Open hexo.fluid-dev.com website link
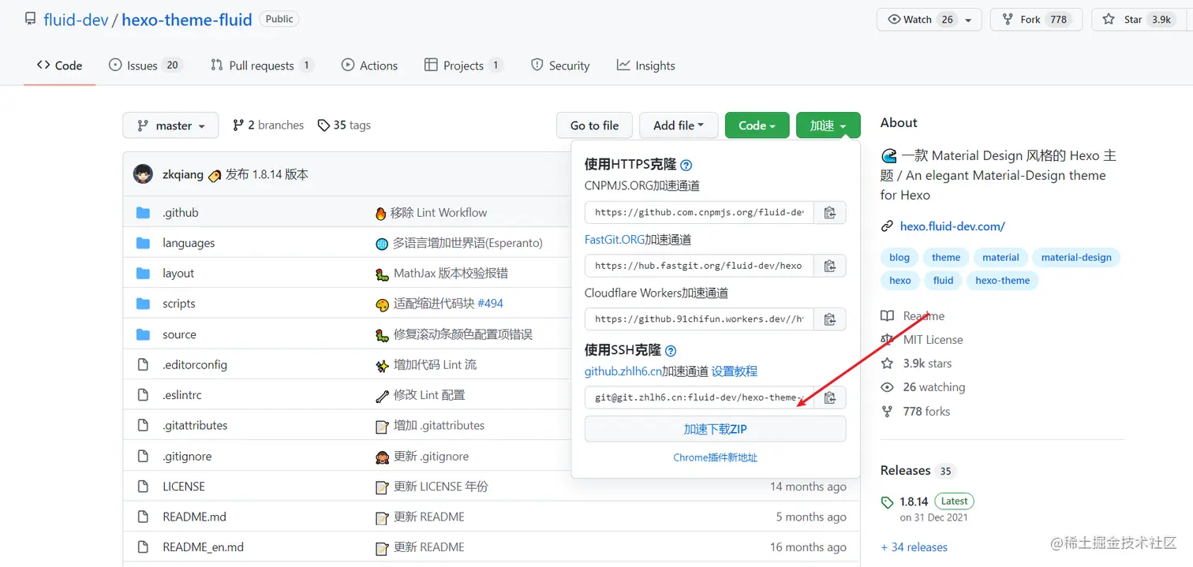 (952, 226)
